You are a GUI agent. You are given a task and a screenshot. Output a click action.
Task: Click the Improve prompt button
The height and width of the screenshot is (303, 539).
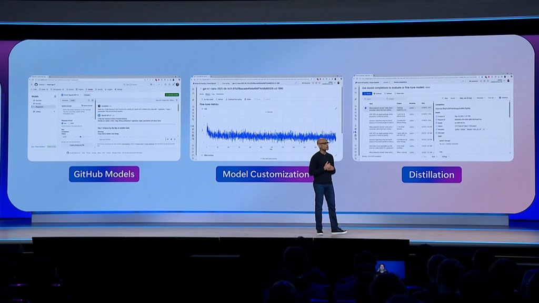click(87, 106)
